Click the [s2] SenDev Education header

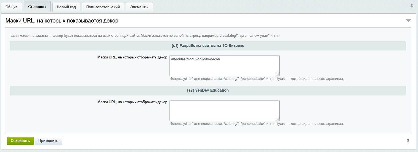pyautogui.click(x=208, y=90)
